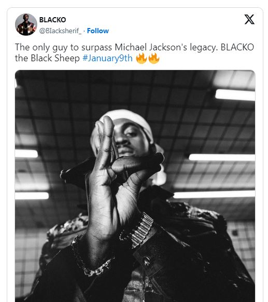Open the BLACKO display name

pyautogui.click(x=52, y=20)
